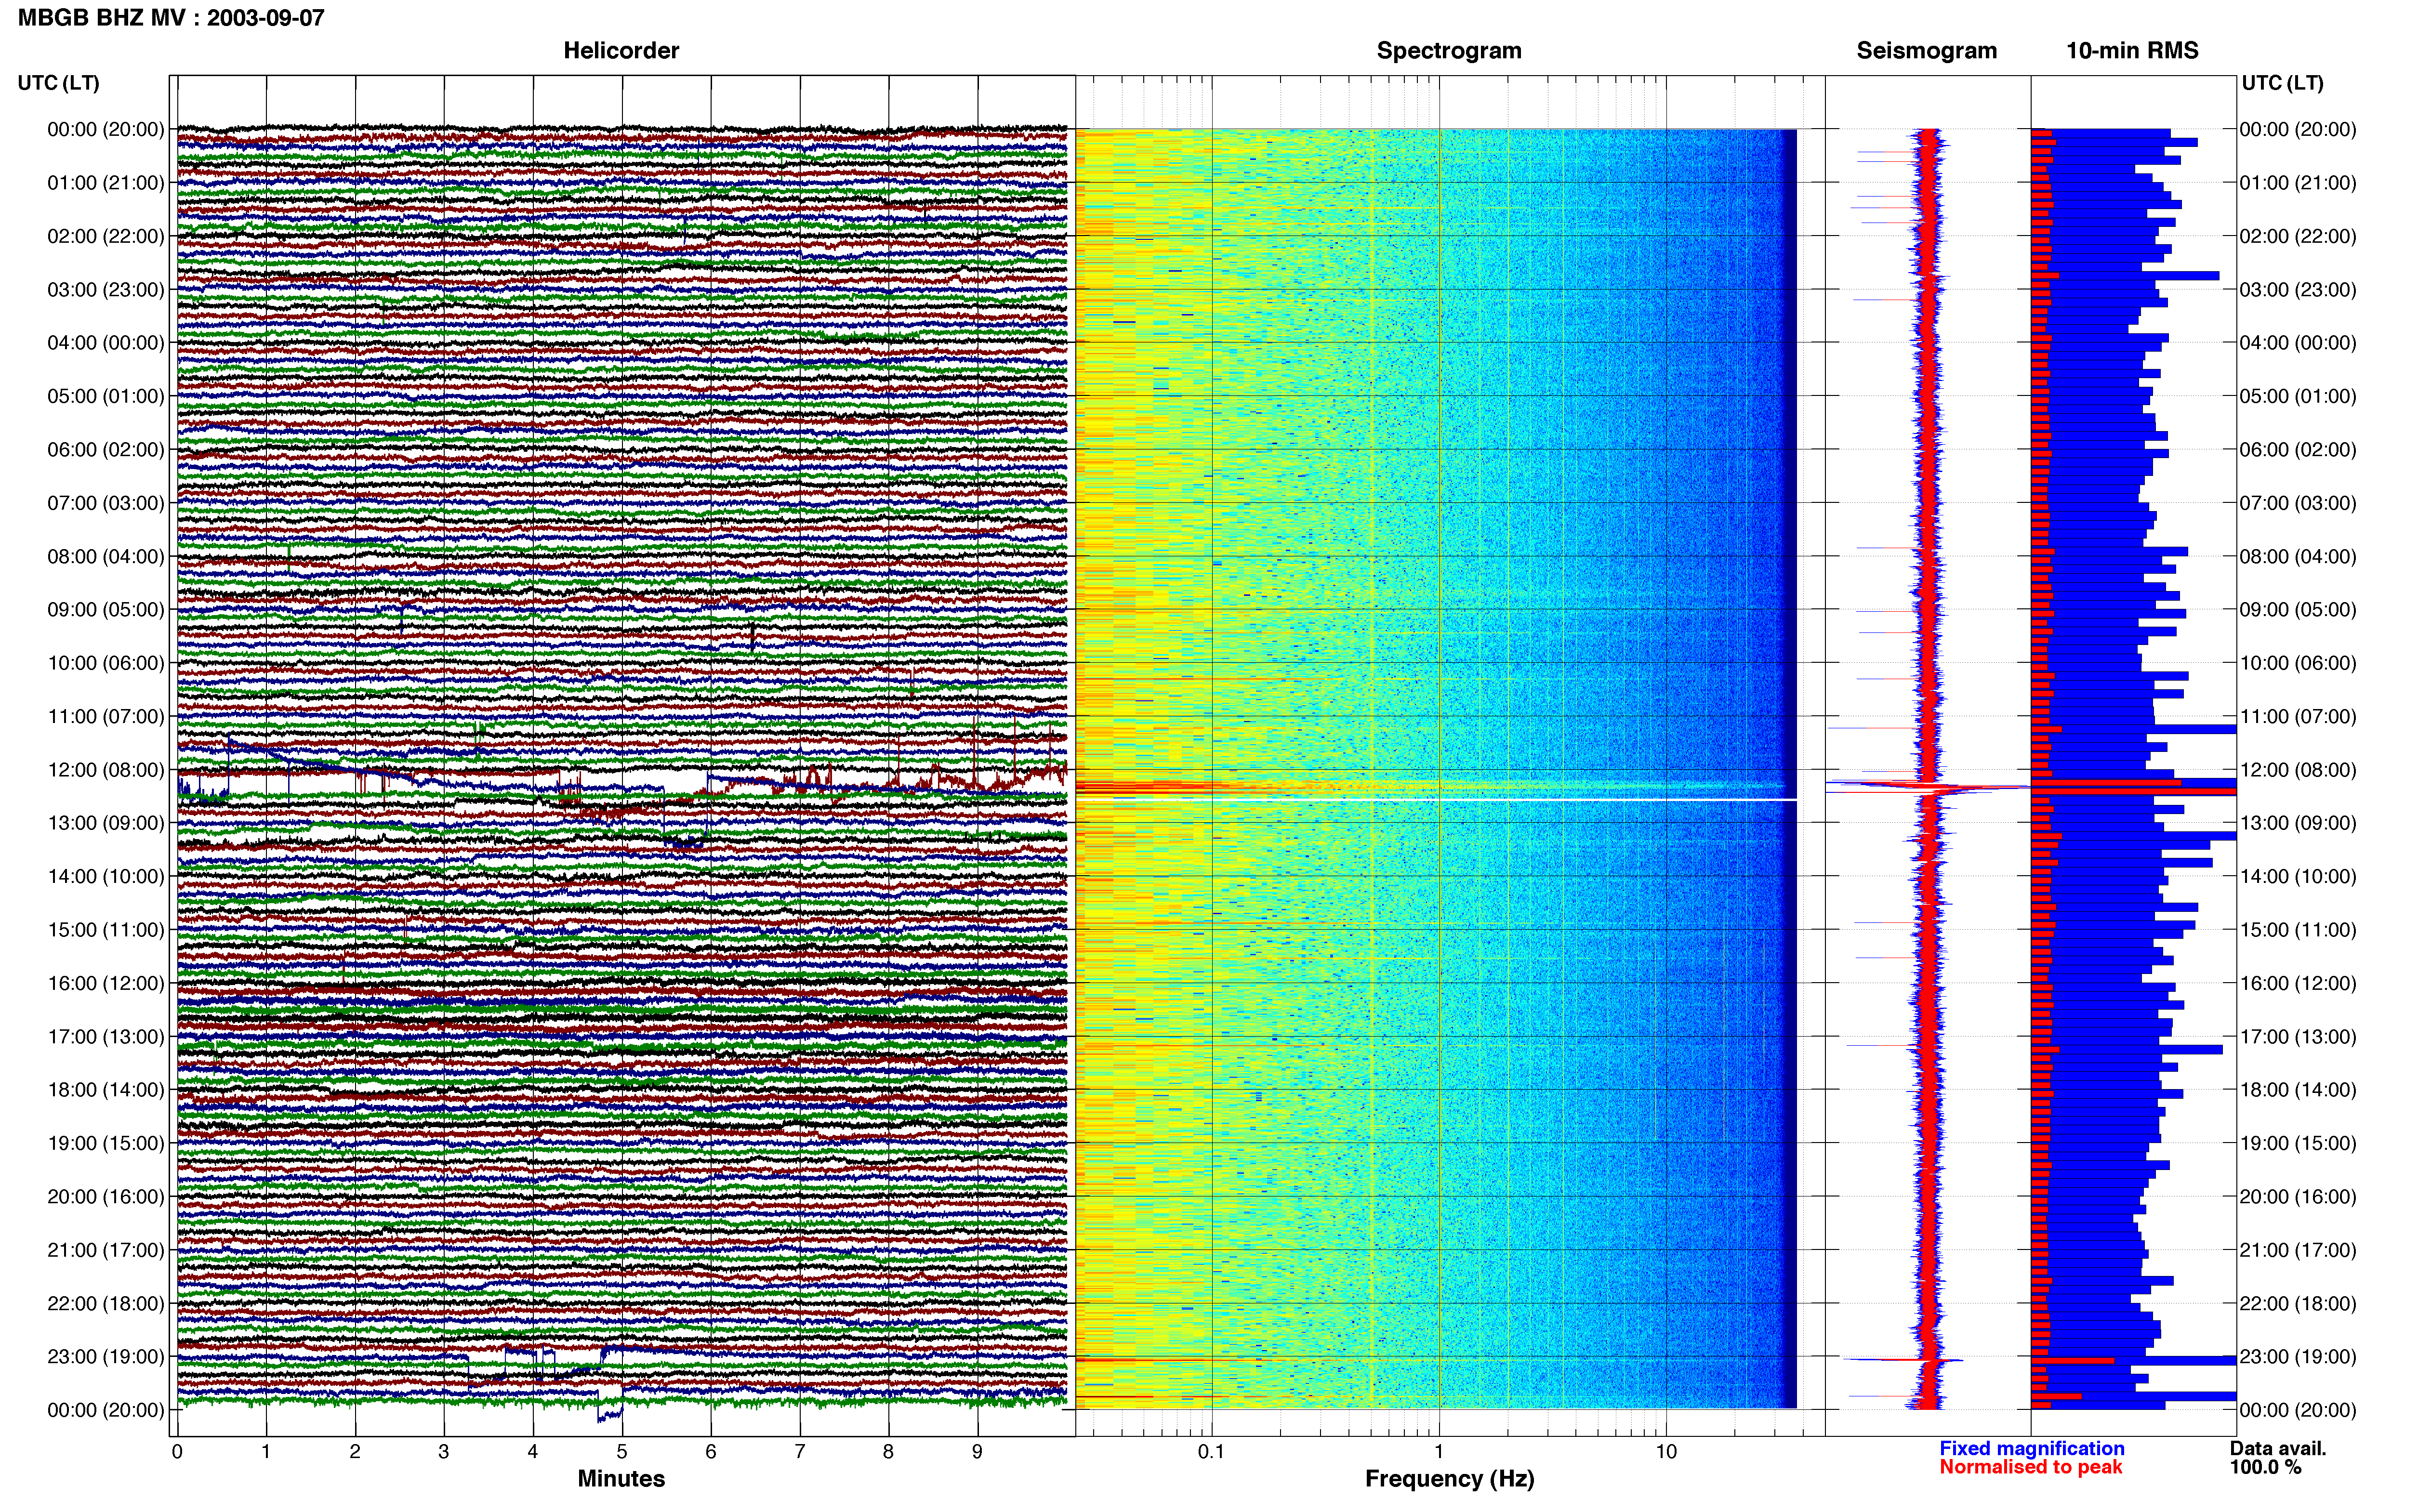Click the 10:00 (06:00) label beside the Helicorder
This screenshot has width=2418, height=1512.
coord(106,663)
